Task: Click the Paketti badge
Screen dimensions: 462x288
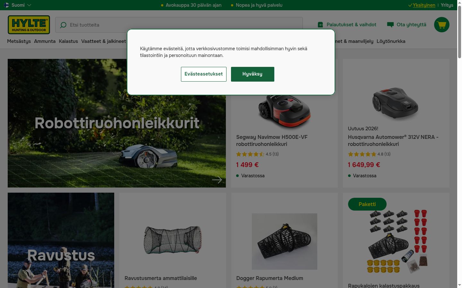Action: tap(367, 204)
